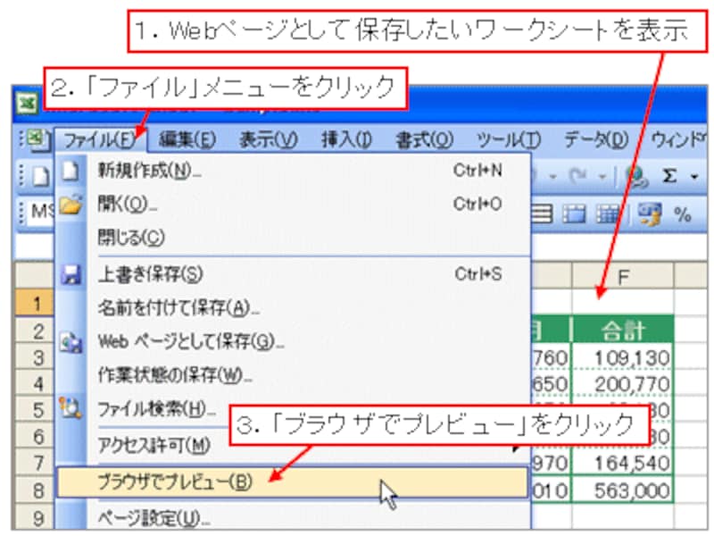Screen dimensions: 714x536
Task: Select column F header
Action: click(623, 277)
